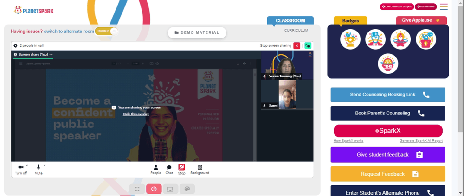The image size is (464, 196).
Task: Click Enter Student's Alternate Phone
Action: 388,191
